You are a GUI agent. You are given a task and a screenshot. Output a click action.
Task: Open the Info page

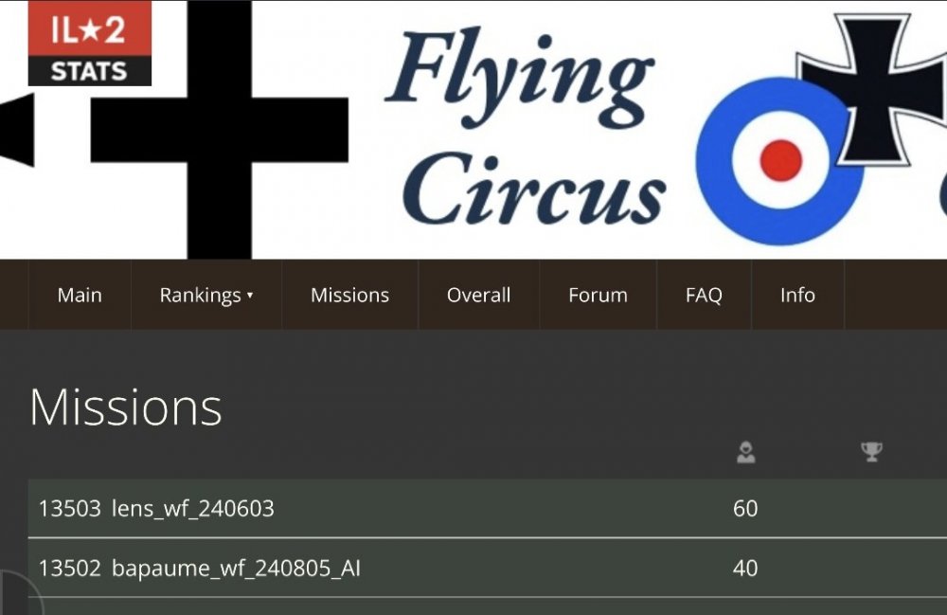coord(797,296)
